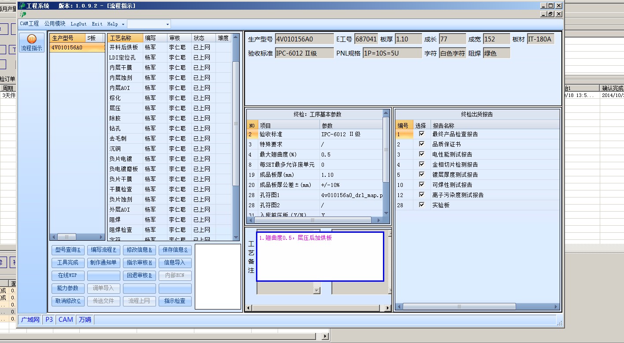The image size is (624, 343).
Task: Open the Help menu
Action: [113, 24]
